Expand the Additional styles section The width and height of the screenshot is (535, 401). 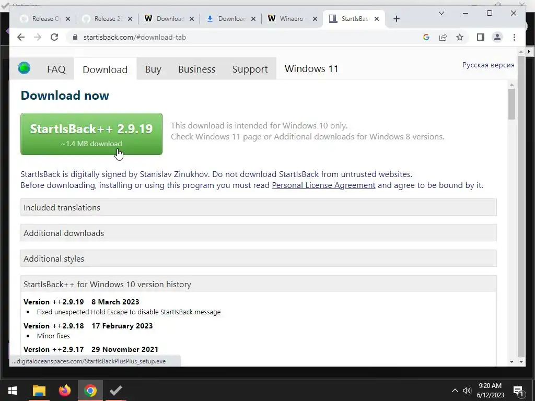point(259,258)
